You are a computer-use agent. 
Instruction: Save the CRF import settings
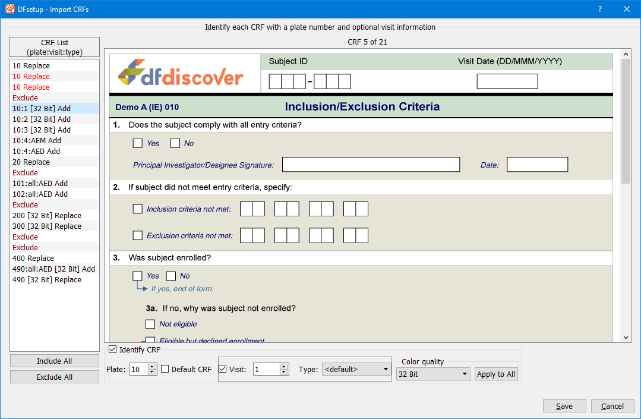click(x=564, y=407)
